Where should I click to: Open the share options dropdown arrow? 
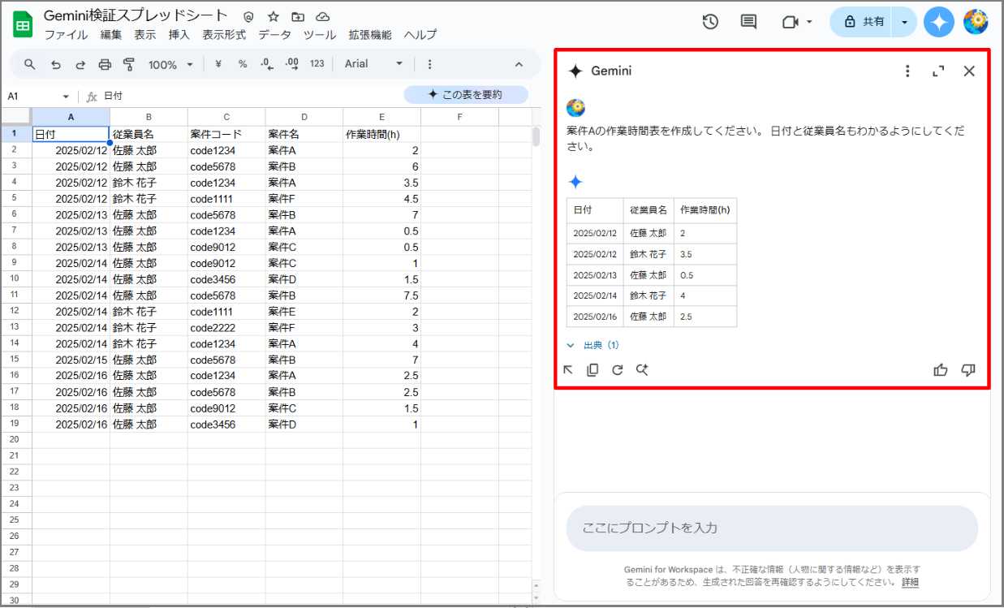[904, 22]
